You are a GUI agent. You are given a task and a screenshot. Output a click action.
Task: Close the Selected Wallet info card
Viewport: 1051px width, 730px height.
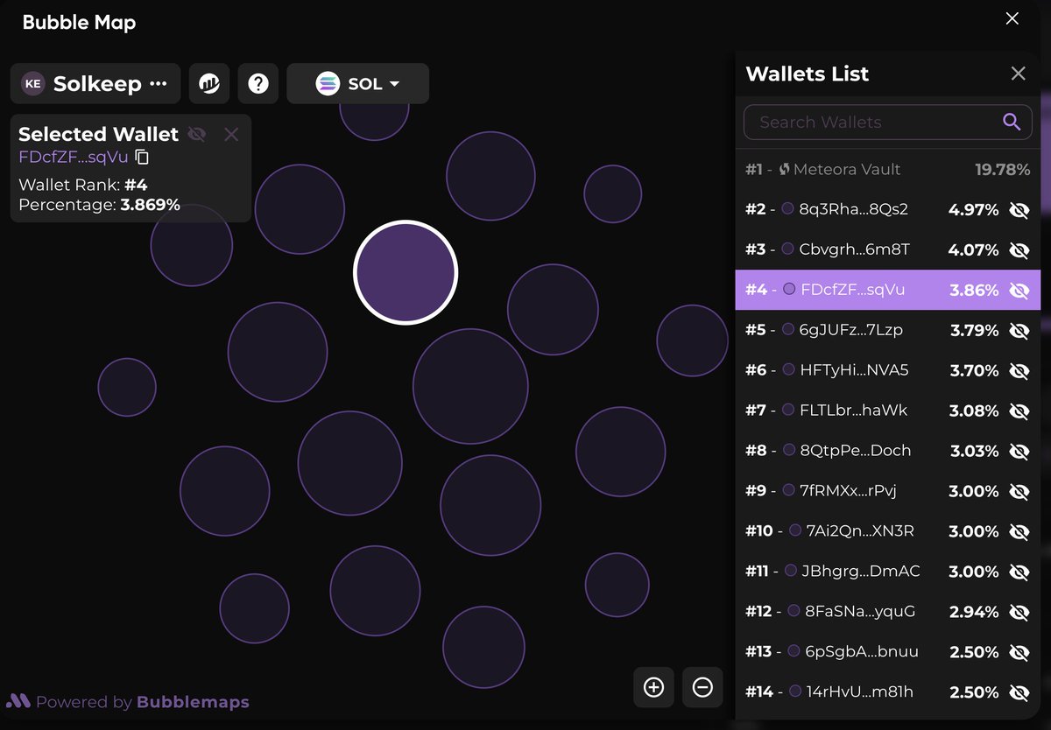(x=231, y=134)
